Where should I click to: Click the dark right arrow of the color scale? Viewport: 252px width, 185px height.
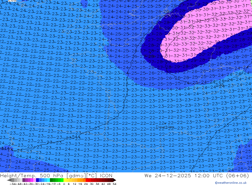pos(115,180)
